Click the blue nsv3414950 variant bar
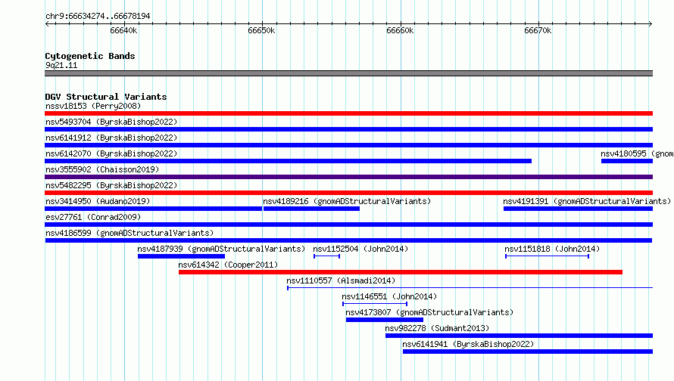 [x=154, y=209]
